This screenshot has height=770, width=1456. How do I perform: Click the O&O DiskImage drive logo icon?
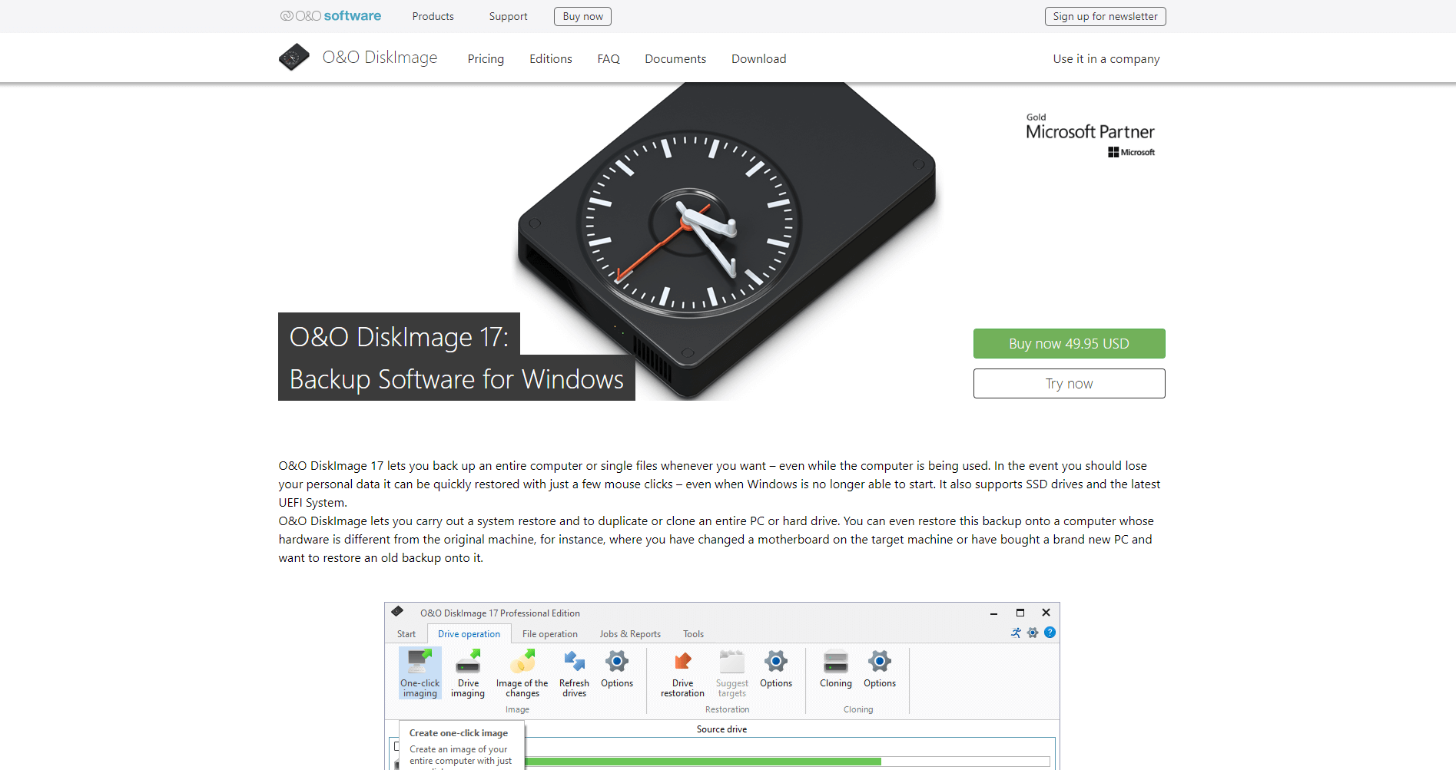click(x=294, y=58)
